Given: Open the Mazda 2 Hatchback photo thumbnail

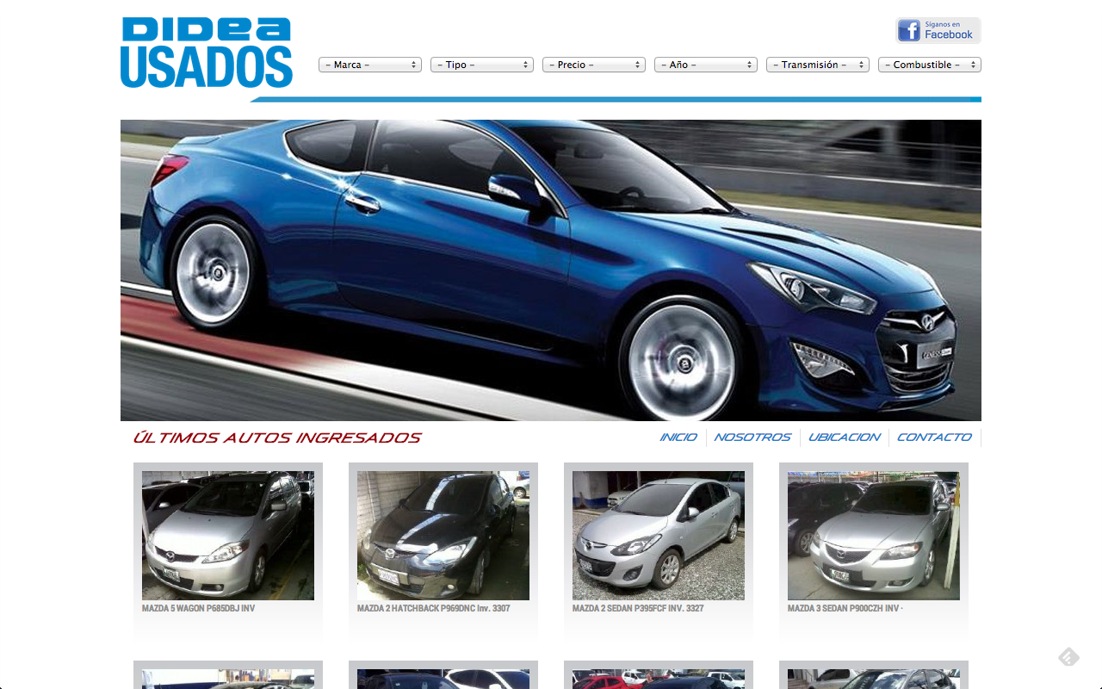Looking at the screenshot, I should coord(443,536).
